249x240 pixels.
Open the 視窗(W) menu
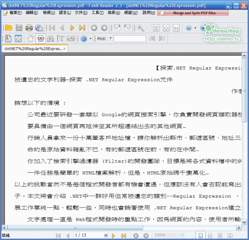[x=131, y=12]
